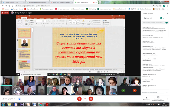
Task: Bookmark this page with the star icon
Action: (160, 6)
